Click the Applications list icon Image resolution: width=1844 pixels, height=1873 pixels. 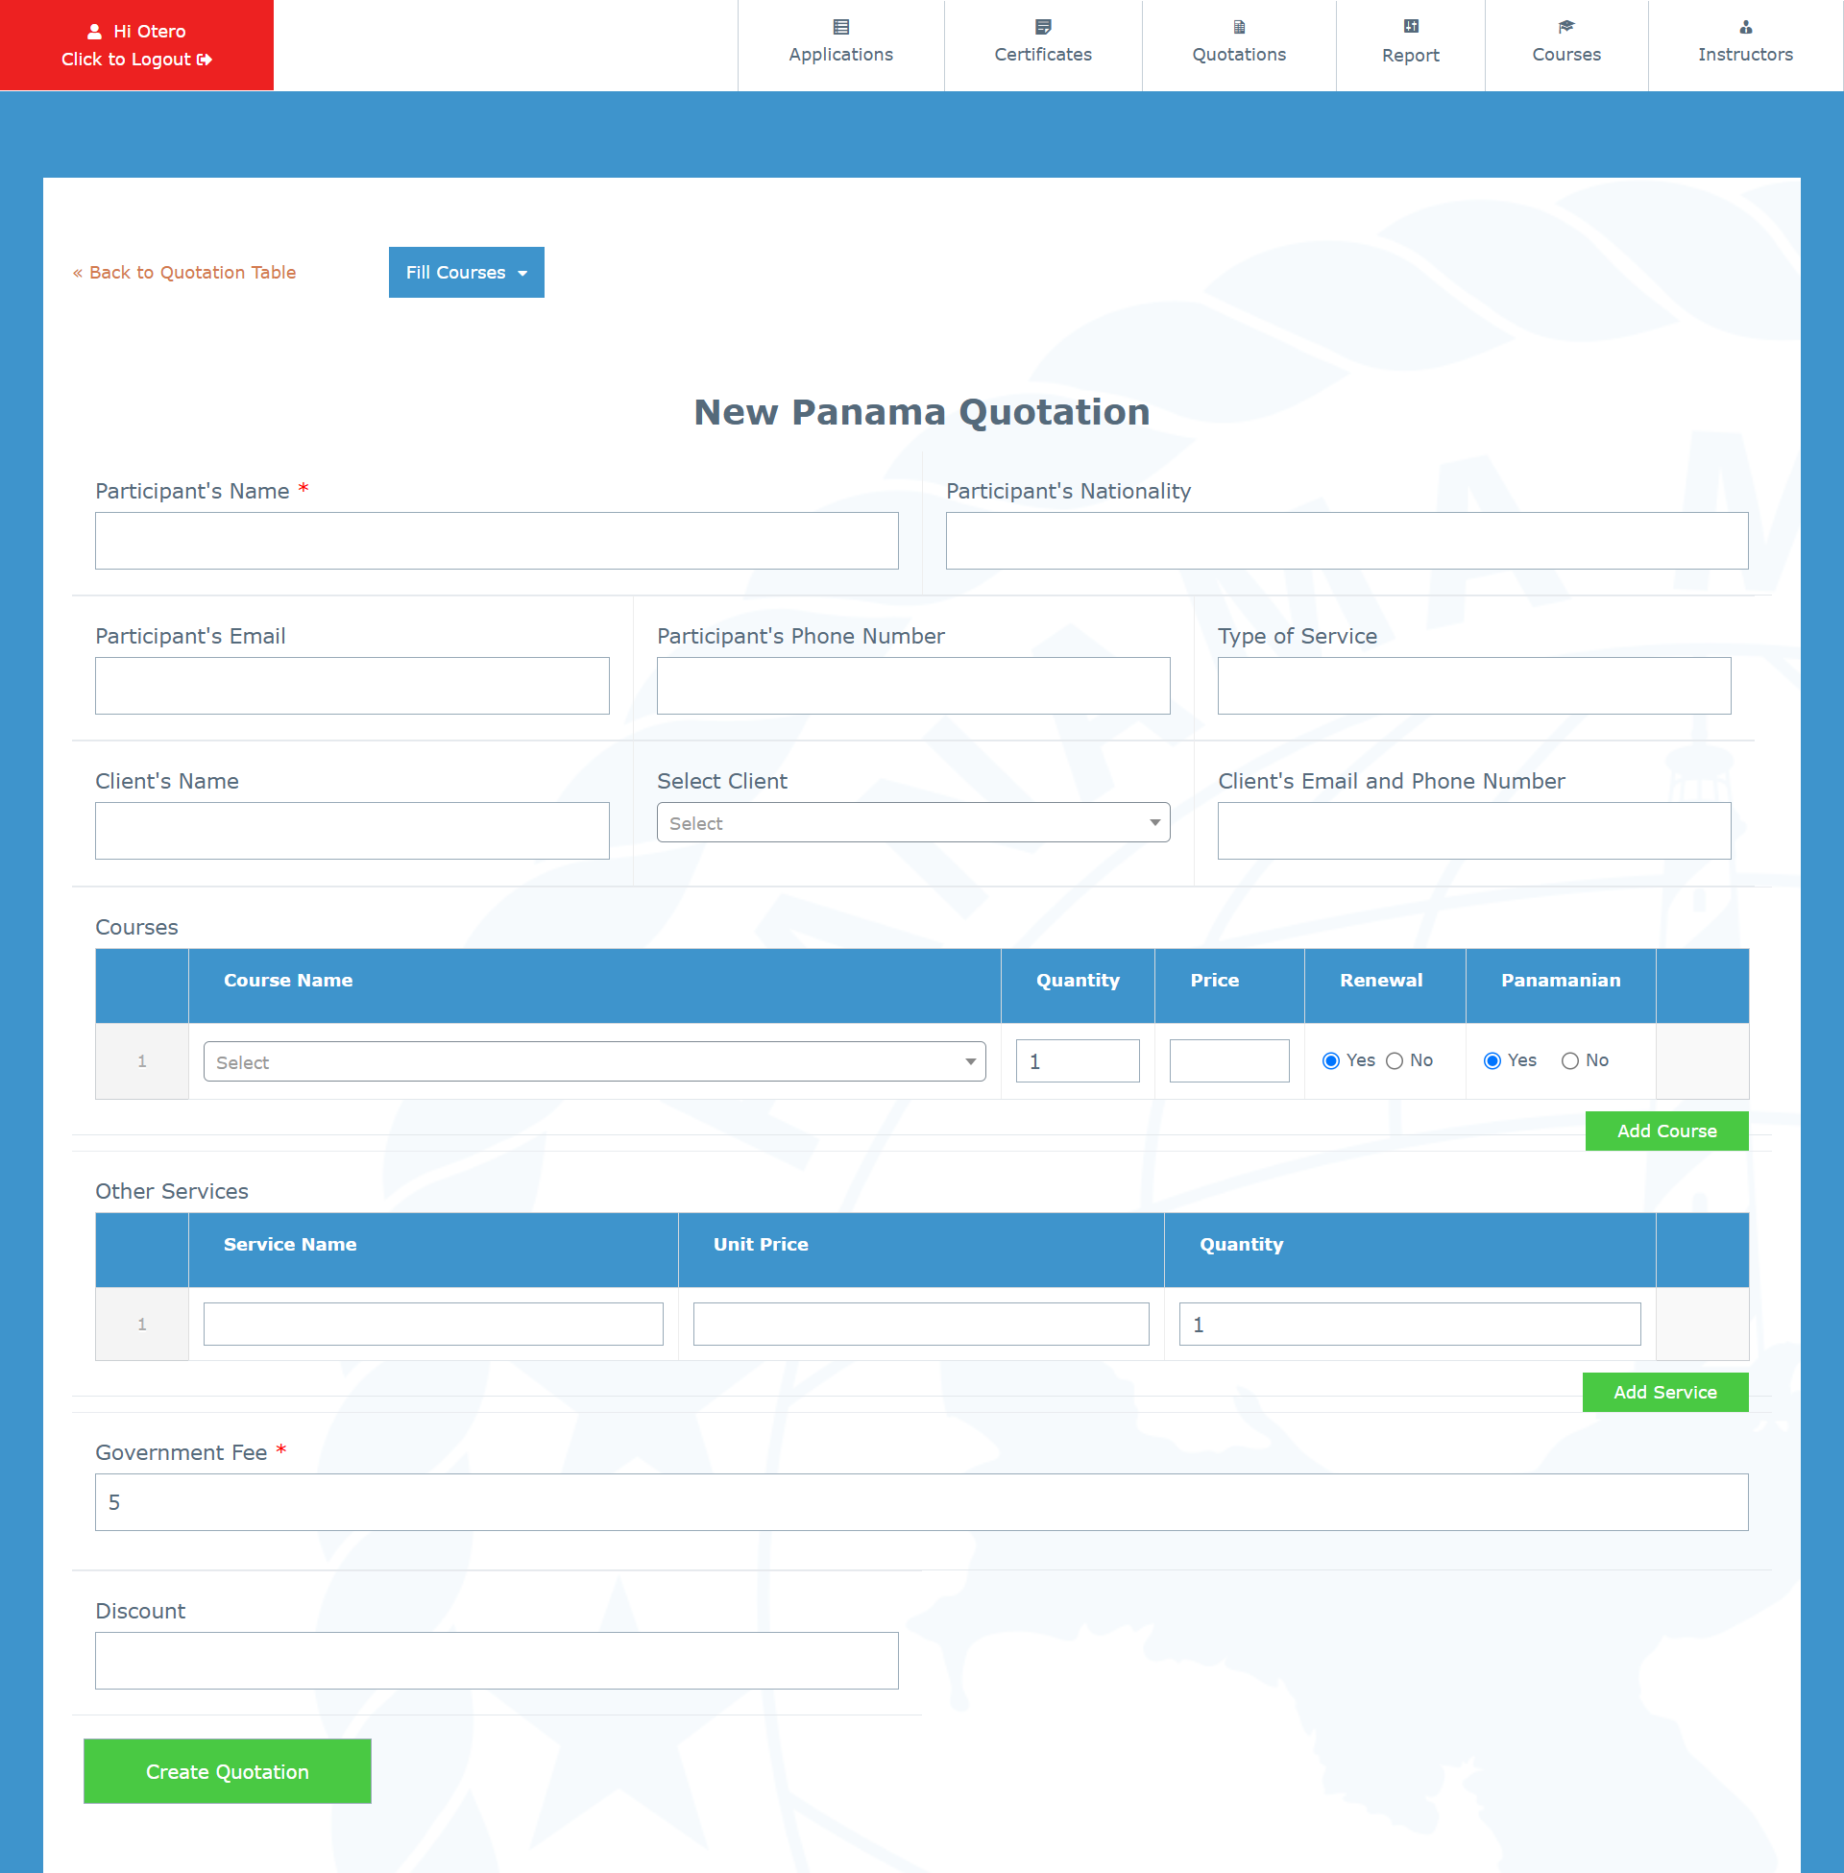coord(840,27)
